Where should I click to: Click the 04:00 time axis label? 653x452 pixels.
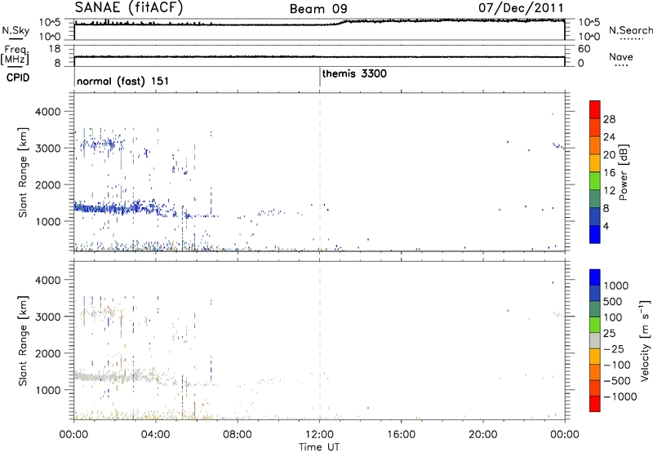coord(156,435)
